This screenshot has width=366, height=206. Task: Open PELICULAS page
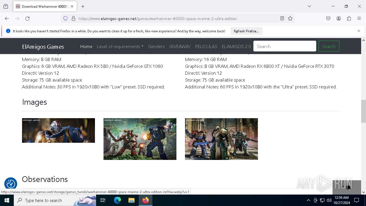pyautogui.click(x=206, y=46)
